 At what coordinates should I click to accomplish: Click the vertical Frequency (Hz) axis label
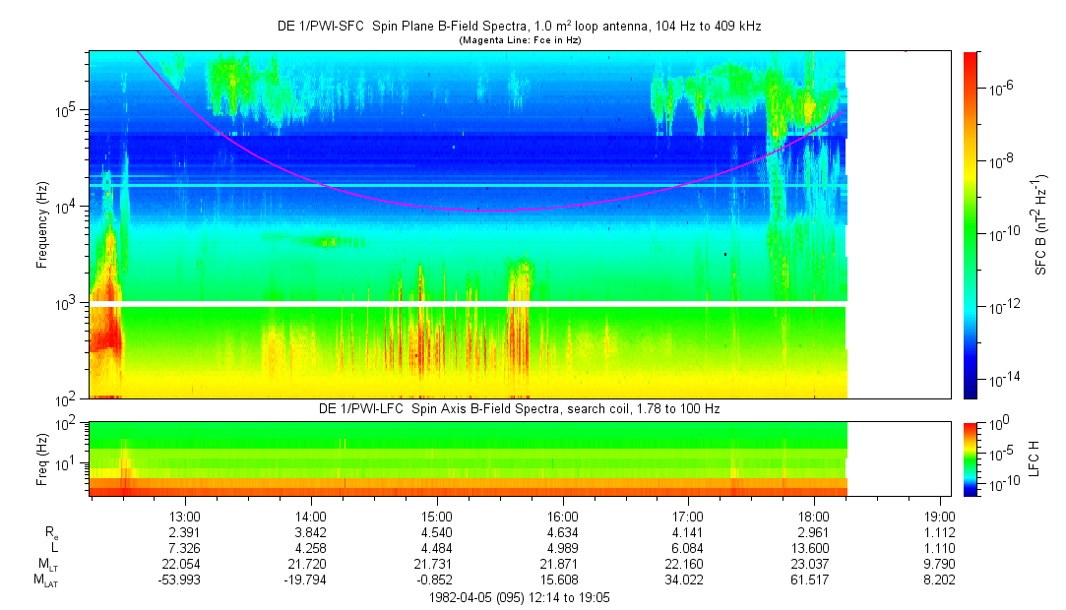[x=42, y=224]
